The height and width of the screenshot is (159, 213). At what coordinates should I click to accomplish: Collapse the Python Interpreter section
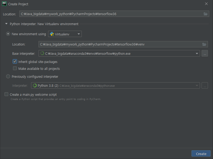point(6,24)
